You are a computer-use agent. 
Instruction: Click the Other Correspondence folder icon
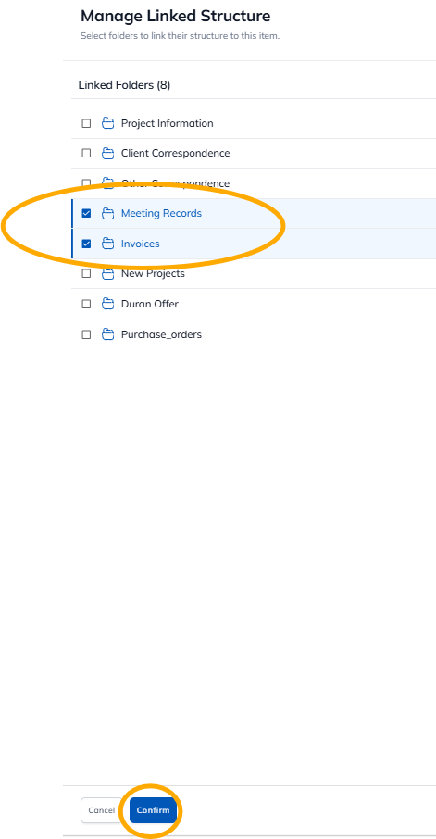pos(108,183)
